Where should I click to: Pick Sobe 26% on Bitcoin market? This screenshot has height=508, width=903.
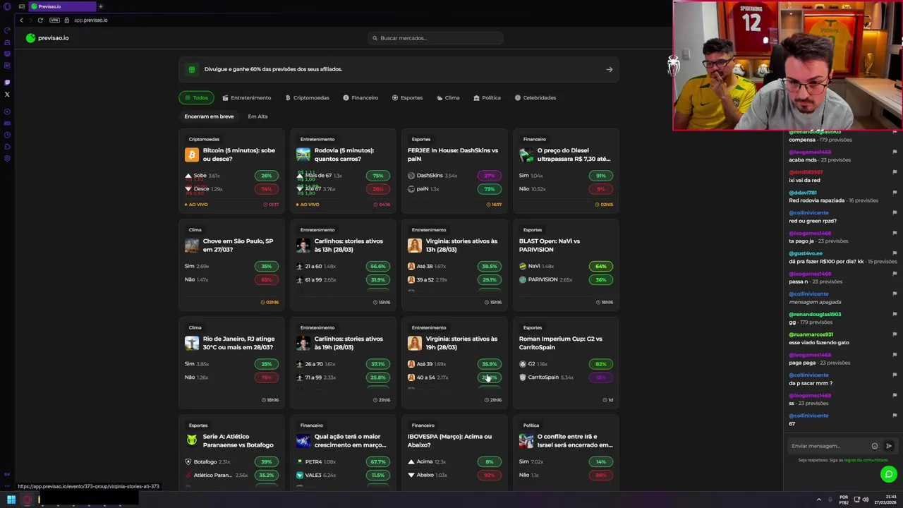(266, 176)
